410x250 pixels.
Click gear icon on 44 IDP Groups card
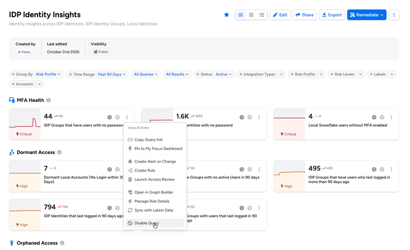coord(117,117)
